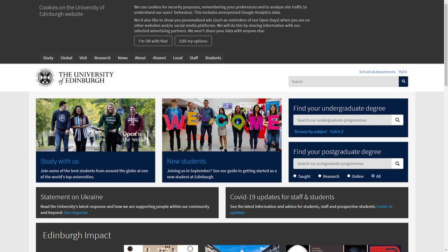The width and height of the screenshot is (448, 252).
Task: Select the Research radio button
Action: coord(320,176)
